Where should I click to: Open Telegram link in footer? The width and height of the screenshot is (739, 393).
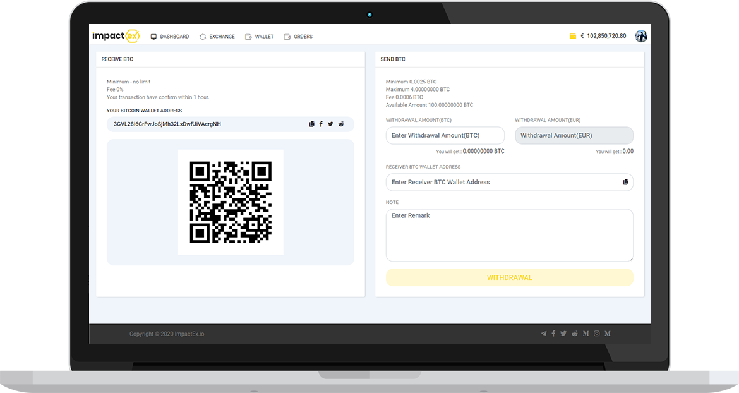pyautogui.click(x=544, y=334)
